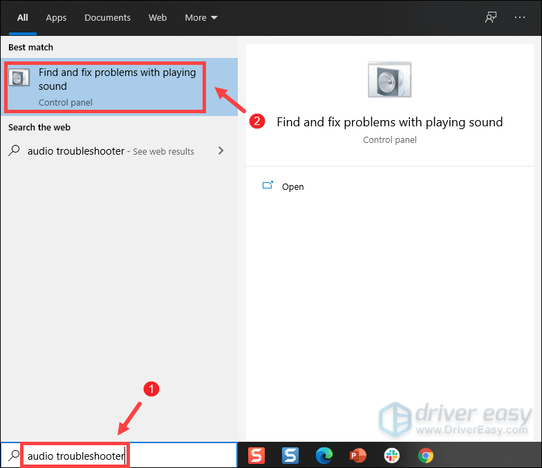Switch to the All search tab
542x468 pixels.
22,18
